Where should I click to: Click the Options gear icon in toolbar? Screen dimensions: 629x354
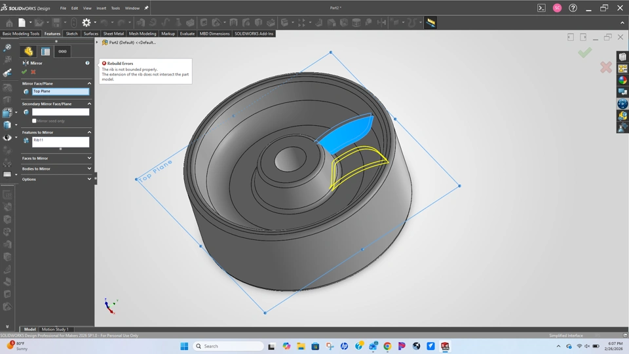86,22
